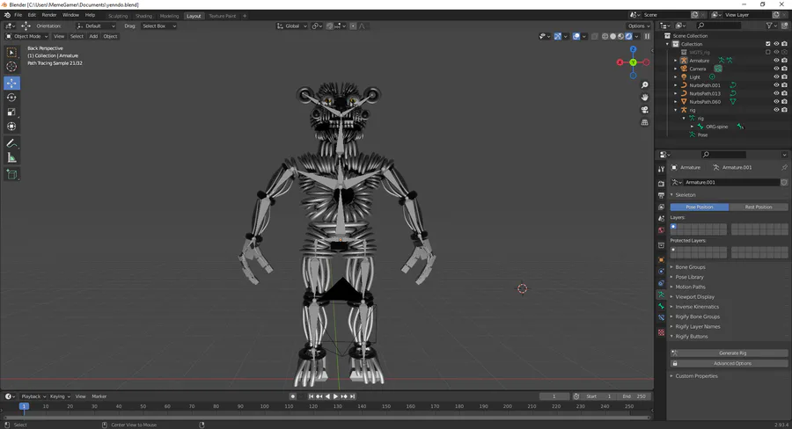Open the Output properties tab icon

[x=661, y=195]
